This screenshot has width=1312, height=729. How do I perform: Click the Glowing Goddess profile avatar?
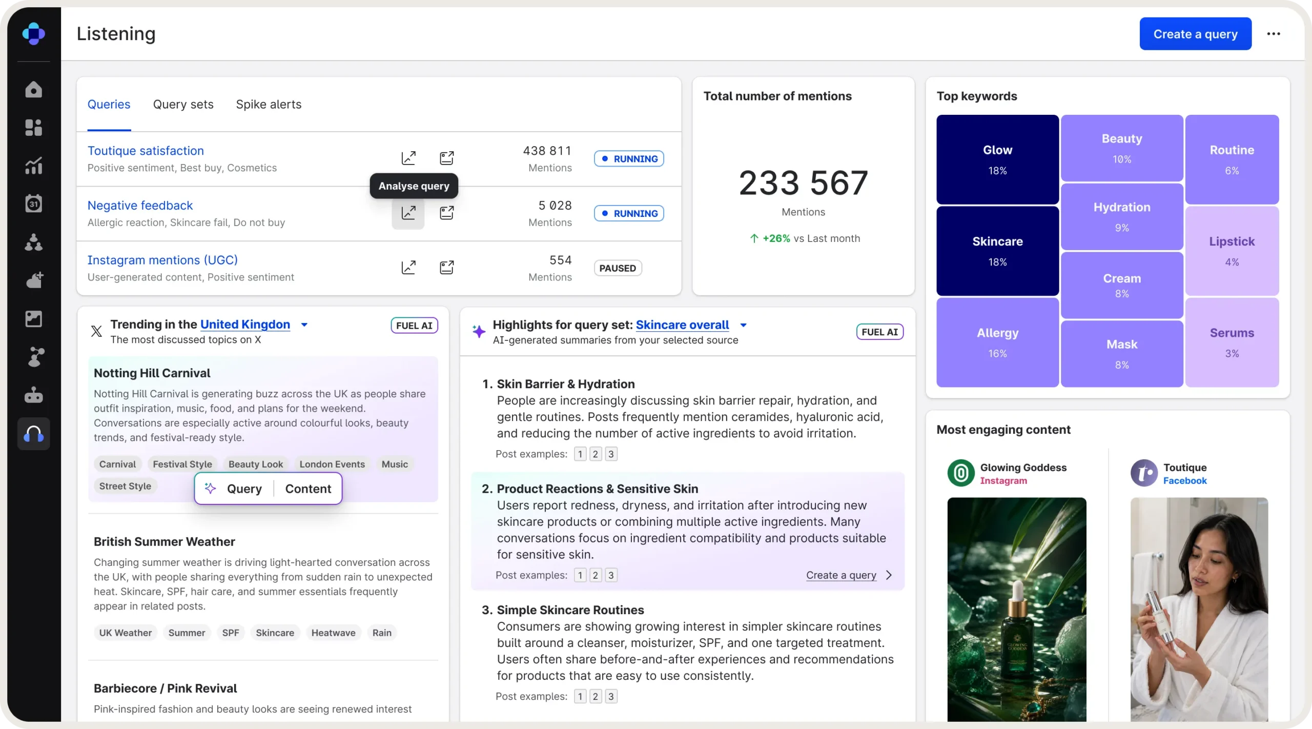(961, 473)
